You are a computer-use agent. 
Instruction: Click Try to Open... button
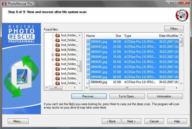tap(127, 96)
